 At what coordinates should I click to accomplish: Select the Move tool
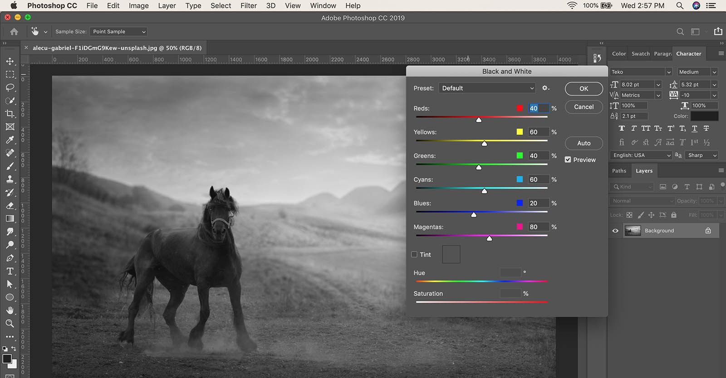(x=10, y=61)
